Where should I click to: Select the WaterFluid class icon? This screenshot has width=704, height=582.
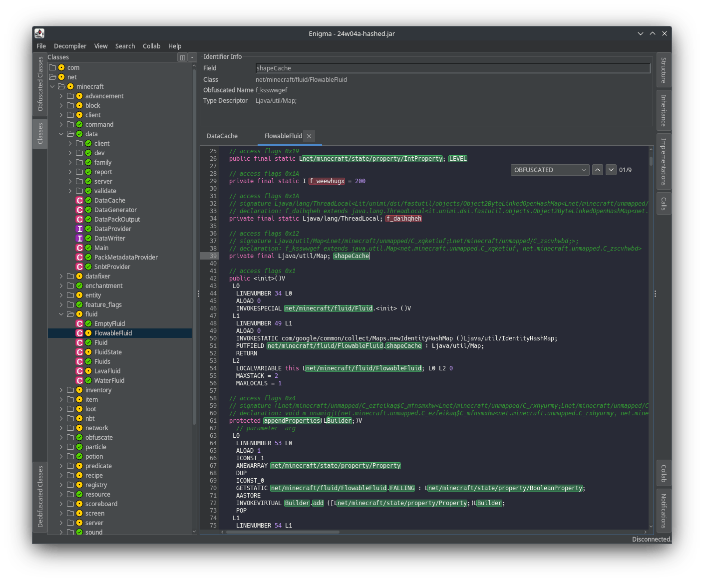80,380
